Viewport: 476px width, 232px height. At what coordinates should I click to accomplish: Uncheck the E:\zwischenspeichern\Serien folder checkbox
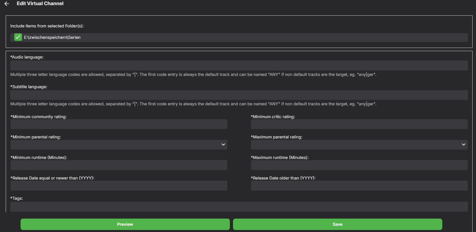click(18, 37)
